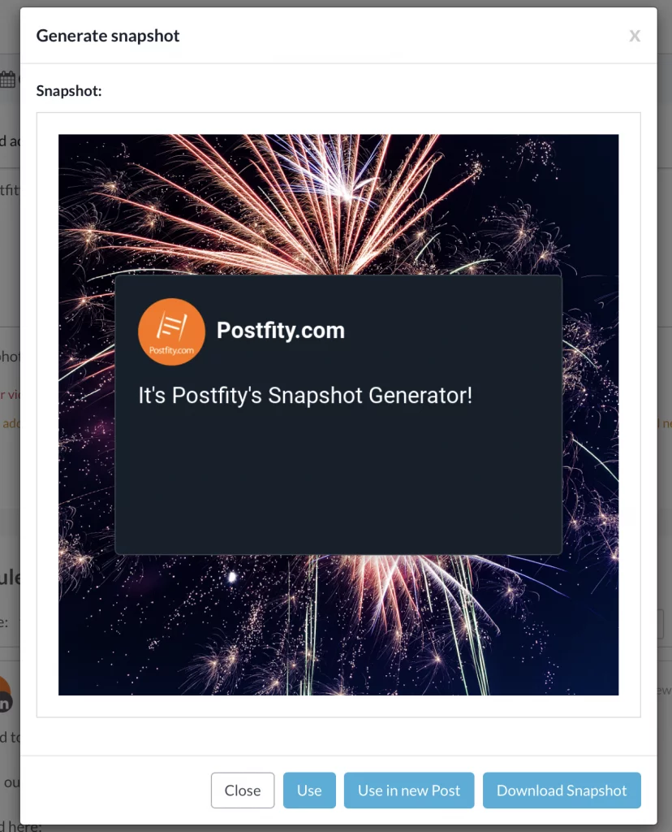672x832 pixels.
Task: Click the Close button
Action: pyautogui.click(x=242, y=790)
